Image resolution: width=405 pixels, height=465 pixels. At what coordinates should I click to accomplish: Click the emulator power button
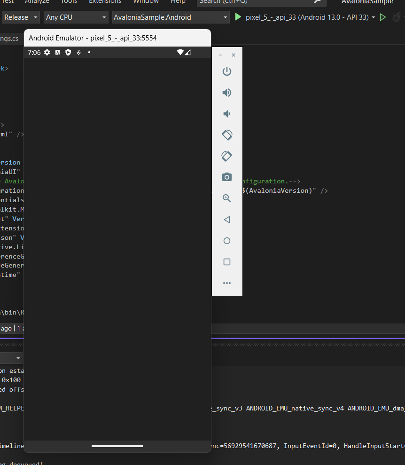point(227,71)
